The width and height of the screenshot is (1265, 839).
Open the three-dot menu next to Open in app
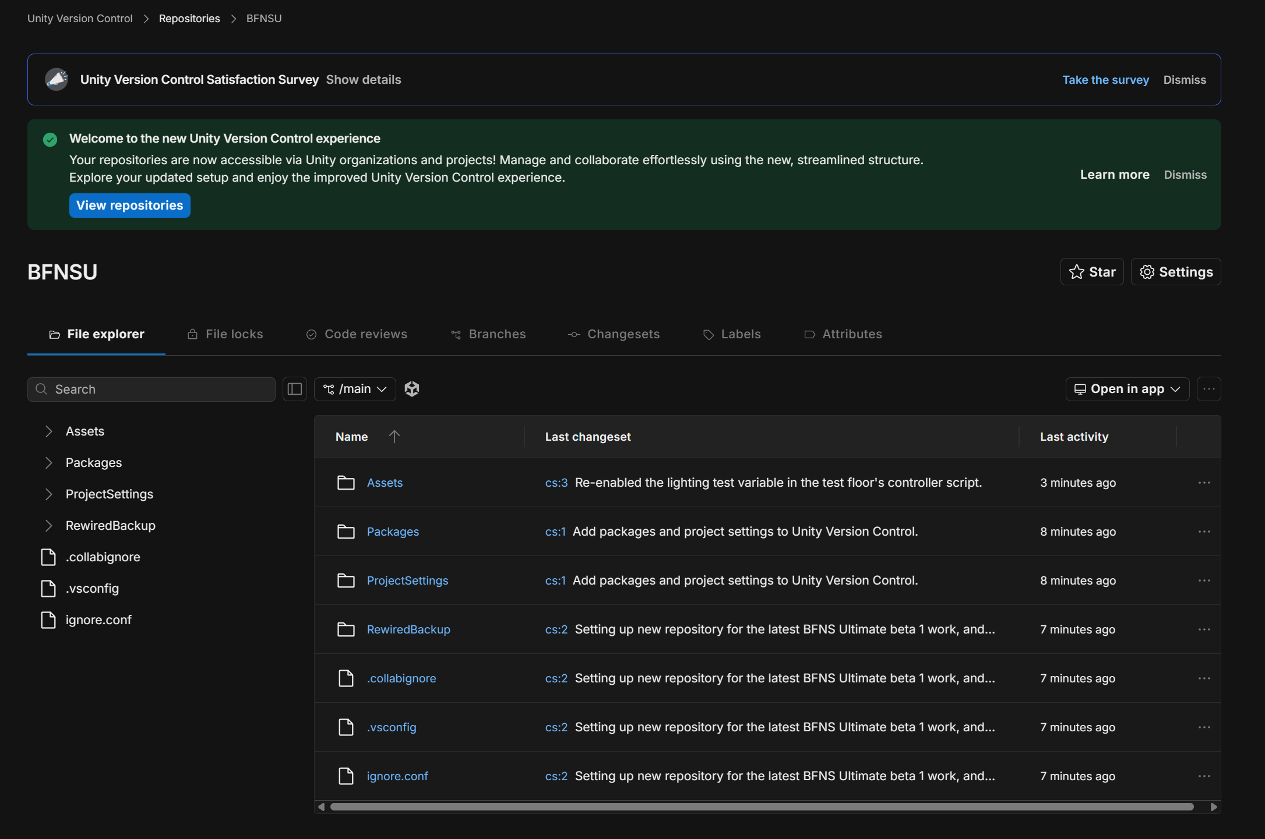[x=1208, y=389]
